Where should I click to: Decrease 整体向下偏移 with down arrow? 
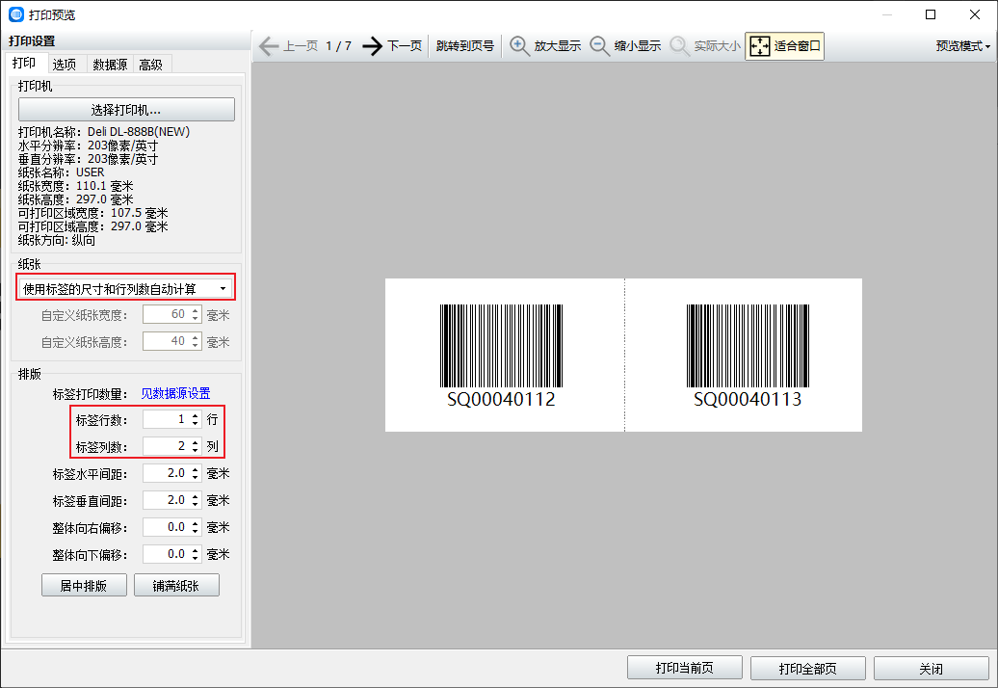[196, 558]
